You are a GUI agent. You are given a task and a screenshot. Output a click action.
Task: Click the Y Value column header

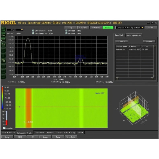pyautogui.click(x=147, y=46)
